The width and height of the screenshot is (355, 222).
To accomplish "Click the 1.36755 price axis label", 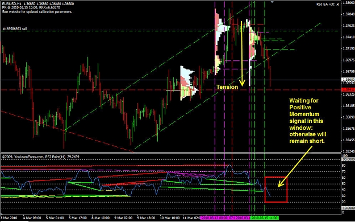I will (349, 71).
